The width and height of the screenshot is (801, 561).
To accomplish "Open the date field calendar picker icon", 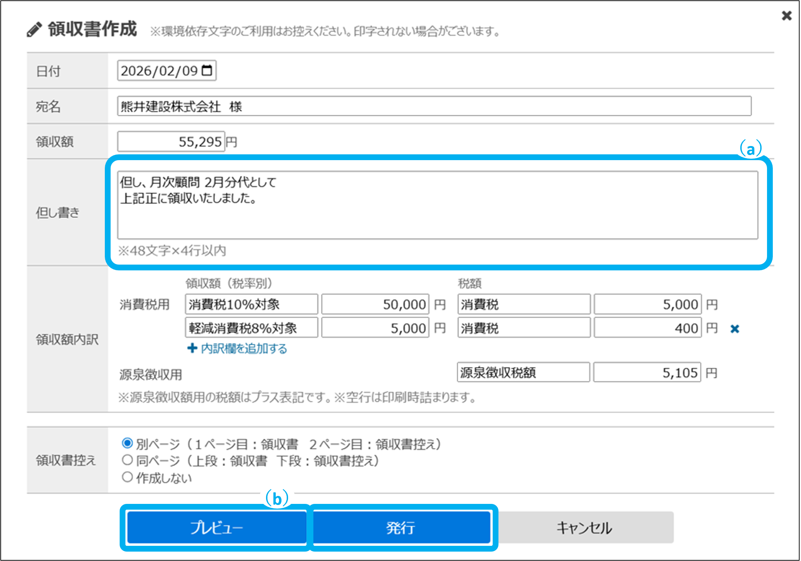I will pos(207,70).
